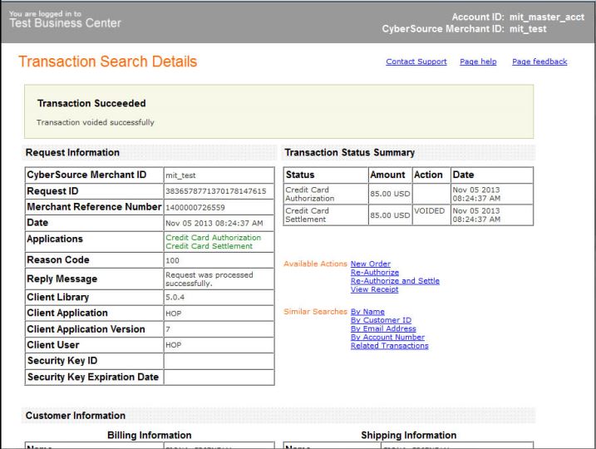The width and height of the screenshot is (596, 449).
Task: Click the Request ID number value
Action: coord(215,191)
